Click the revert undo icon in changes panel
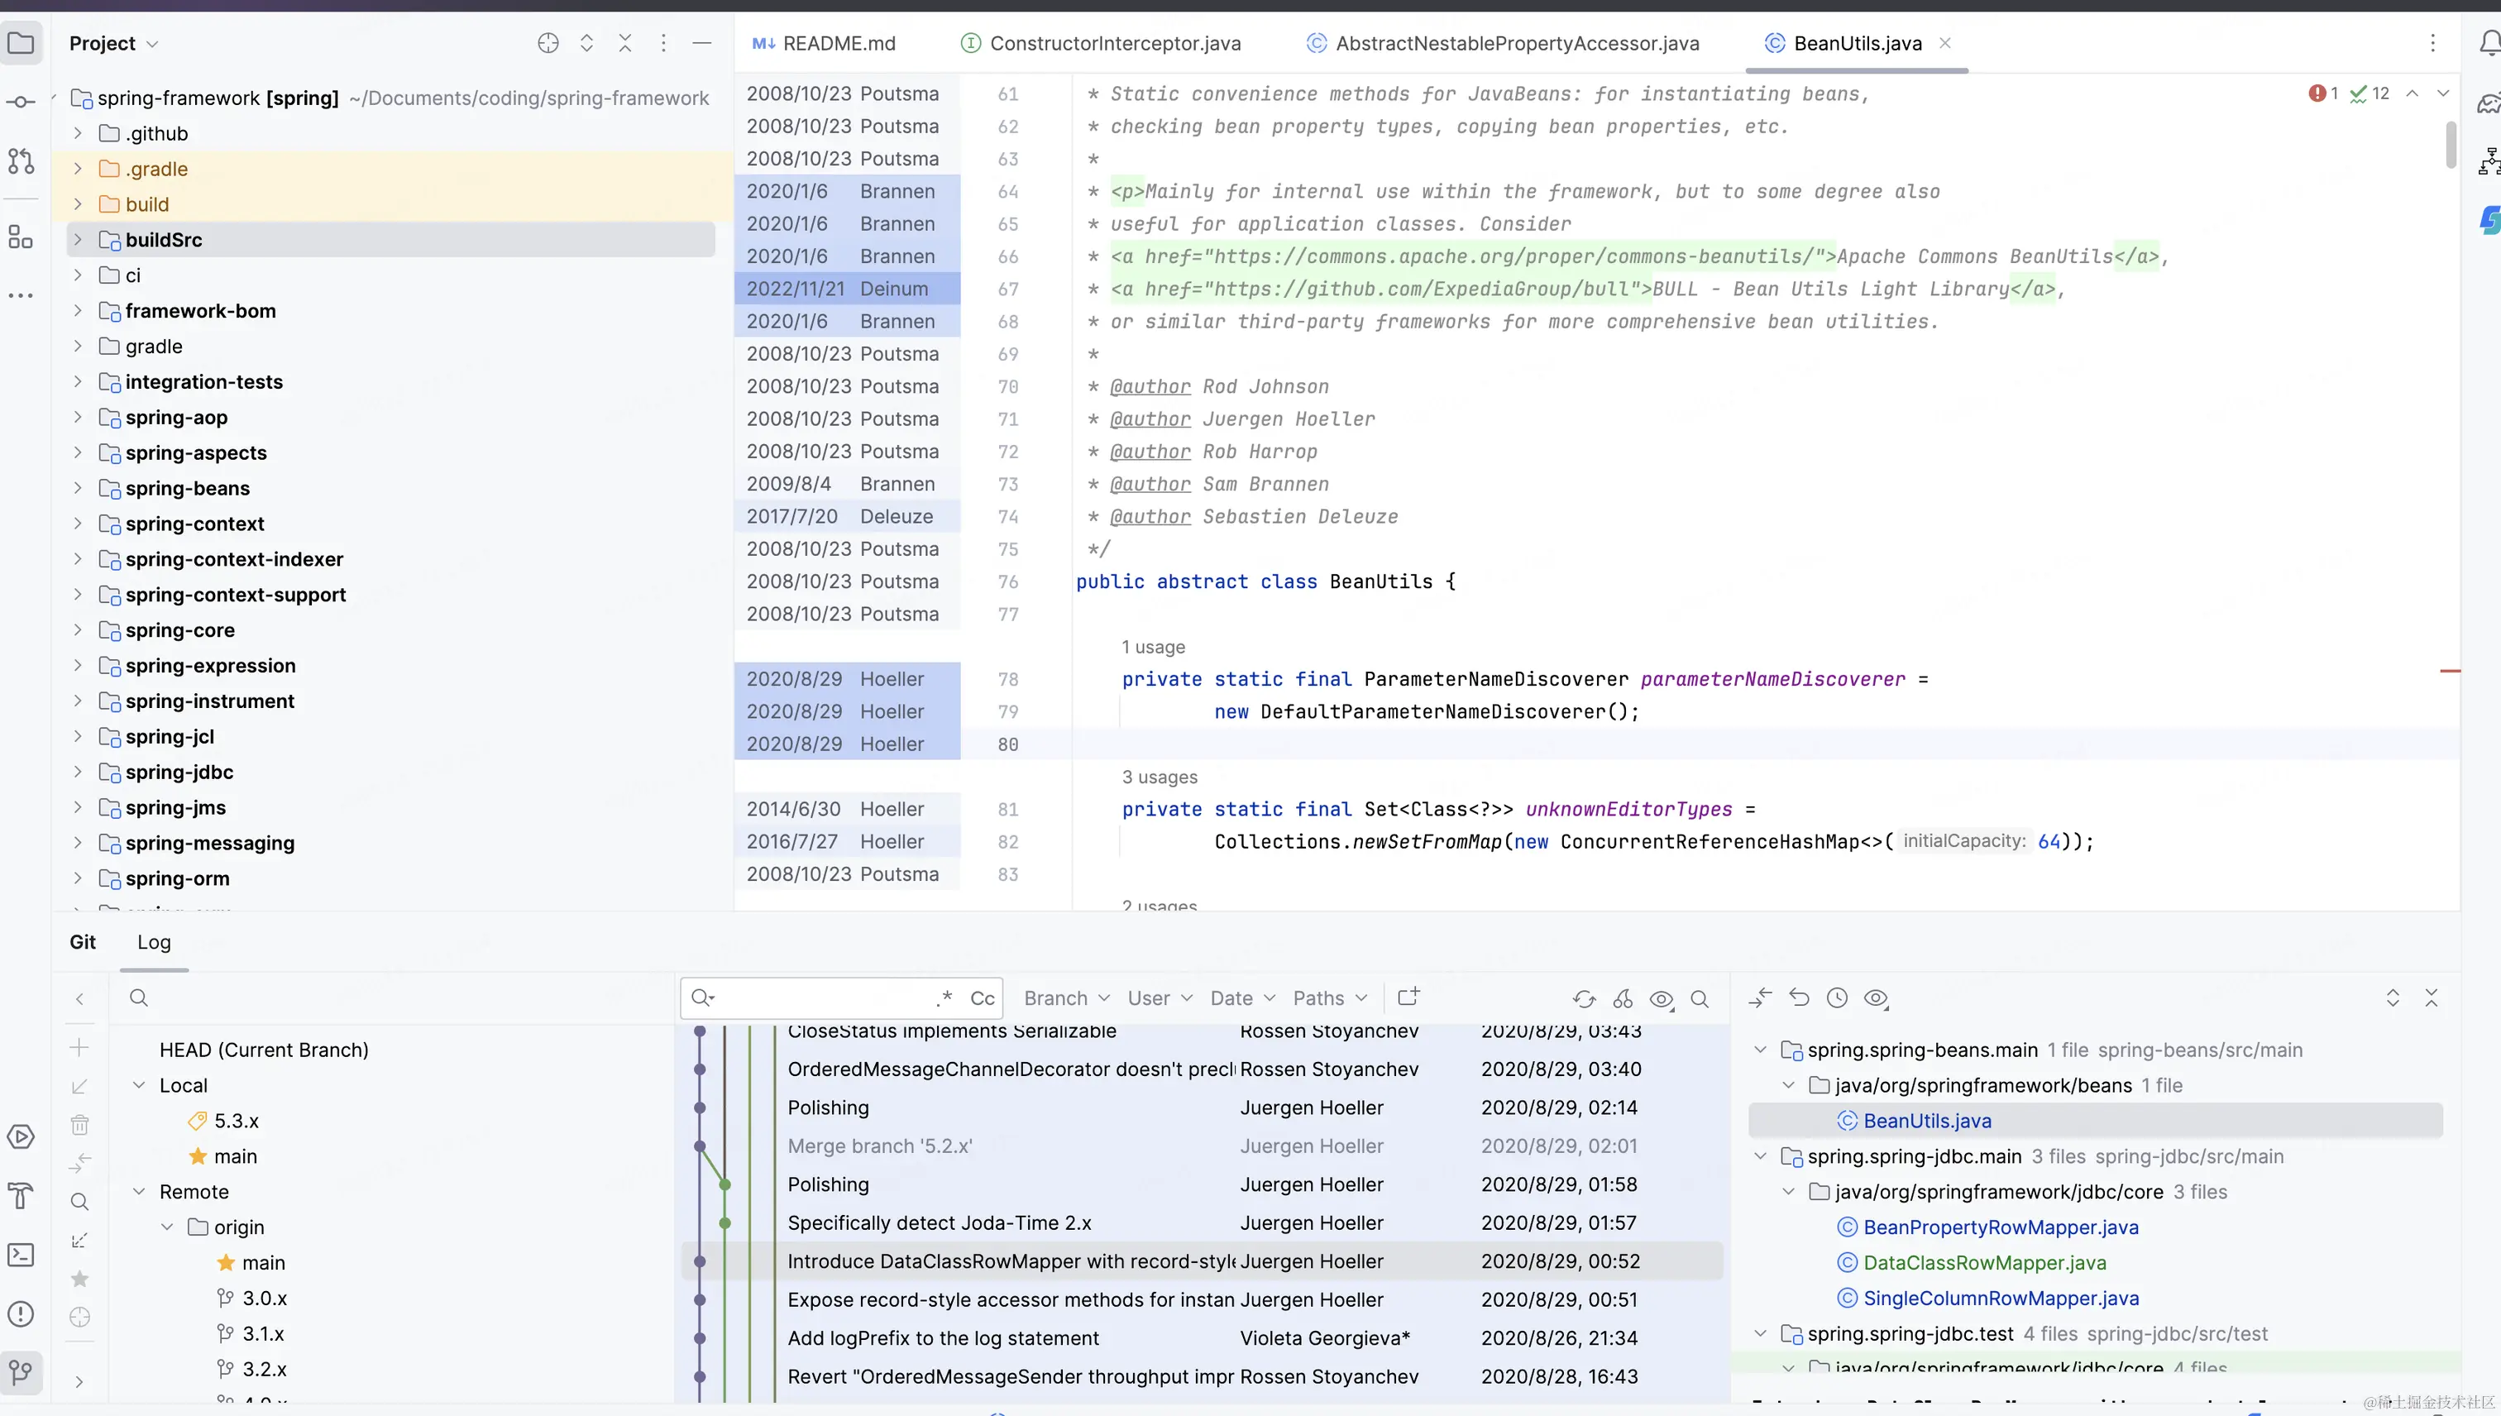This screenshot has width=2501, height=1416. point(1799,997)
